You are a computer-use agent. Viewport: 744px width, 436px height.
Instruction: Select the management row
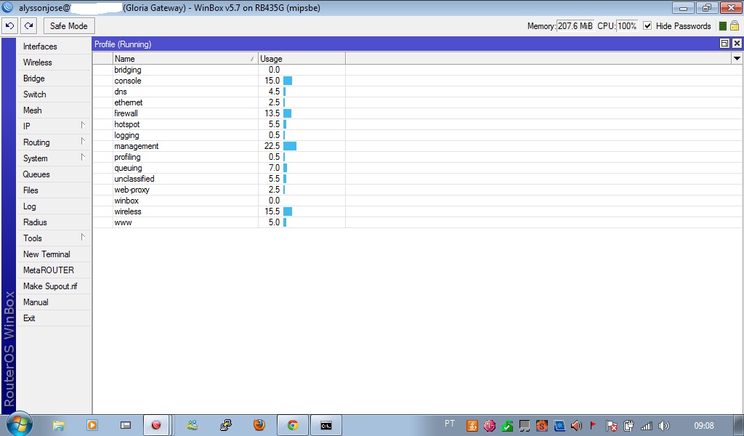[418, 146]
